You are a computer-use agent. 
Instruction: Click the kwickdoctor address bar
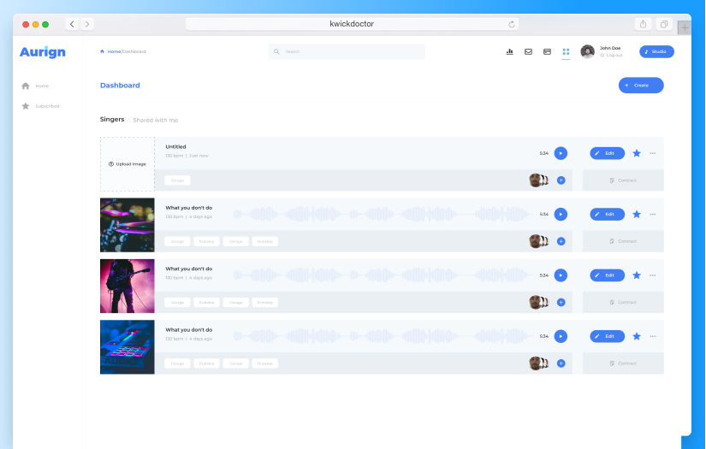352,24
